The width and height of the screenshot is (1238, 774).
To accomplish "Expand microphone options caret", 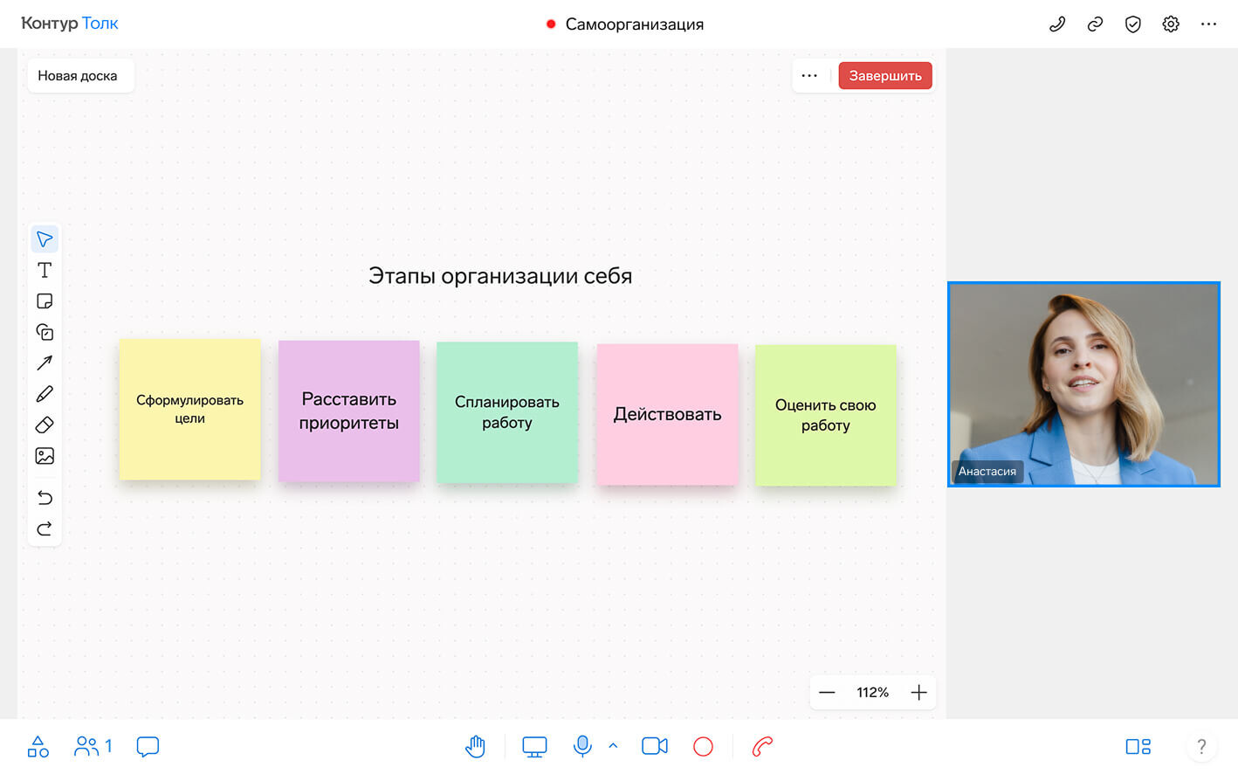I will [x=613, y=746].
